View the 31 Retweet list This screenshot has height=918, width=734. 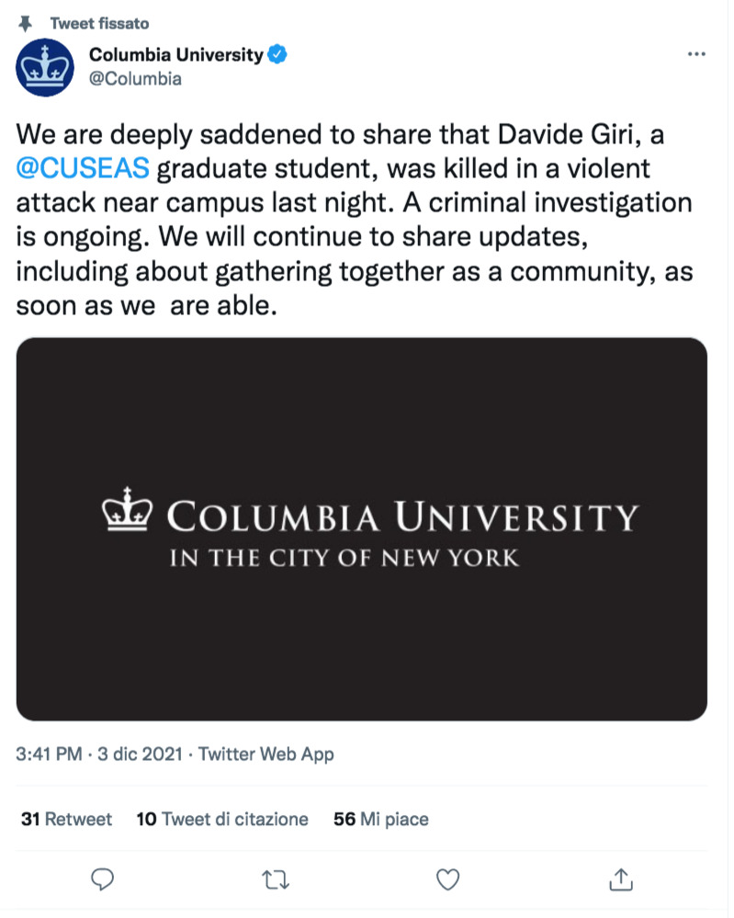pos(66,819)
